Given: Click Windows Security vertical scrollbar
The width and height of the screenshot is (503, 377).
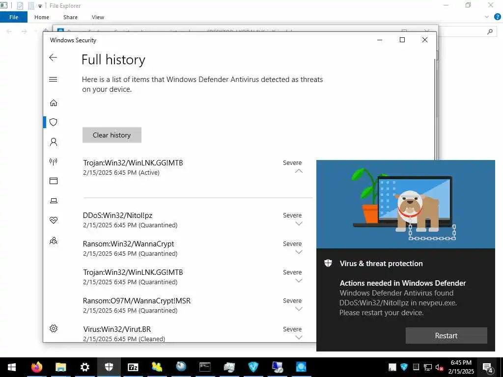Looking at the screenshot, I should (x=436, y=109).
